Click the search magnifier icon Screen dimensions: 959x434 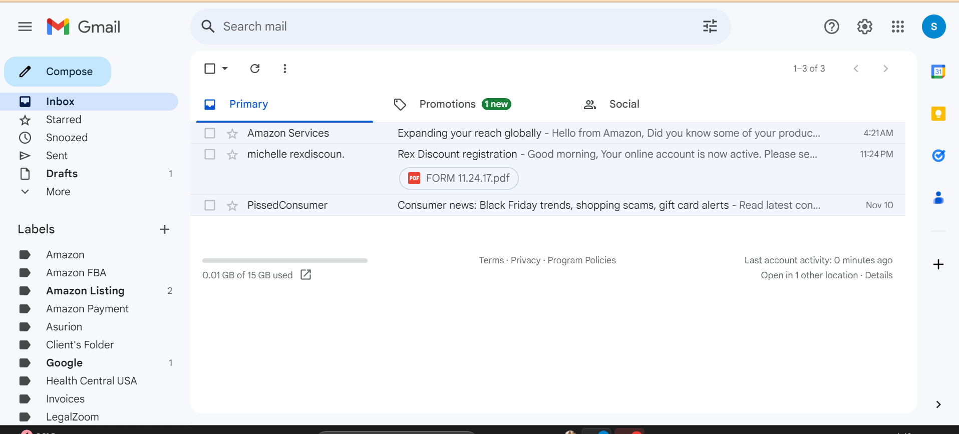click(x=208, y=27)
